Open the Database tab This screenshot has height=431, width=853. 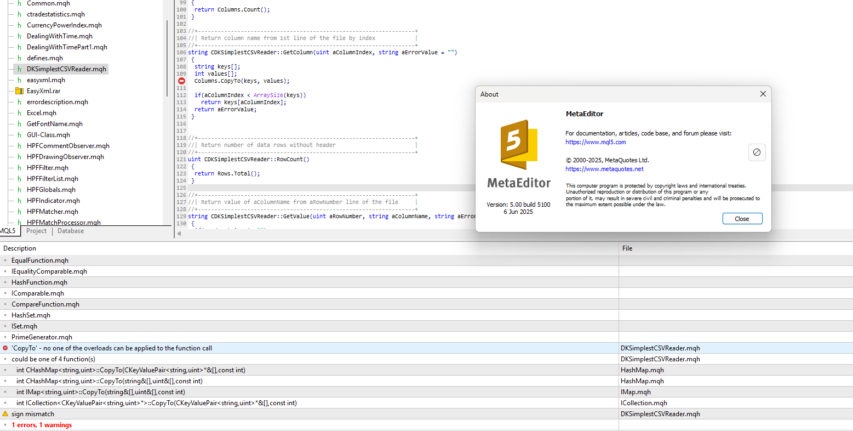click(71, 231)
